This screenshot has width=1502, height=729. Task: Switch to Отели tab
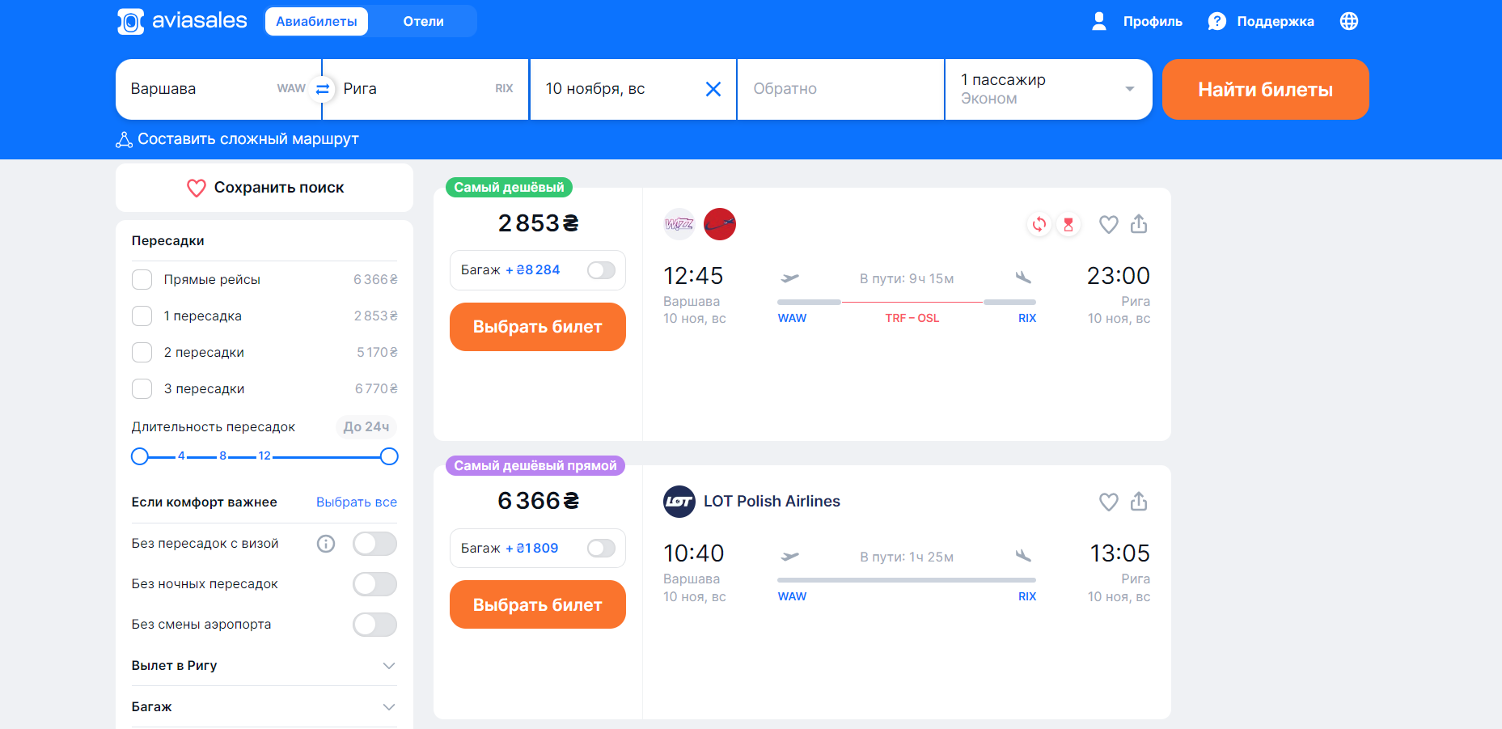(x=423, y=22)
